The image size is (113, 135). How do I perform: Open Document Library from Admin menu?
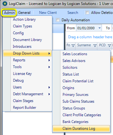(27, 40)
